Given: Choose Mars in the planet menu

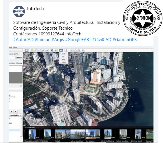Looking at the screenshot, I should click(x=63, y=59).
